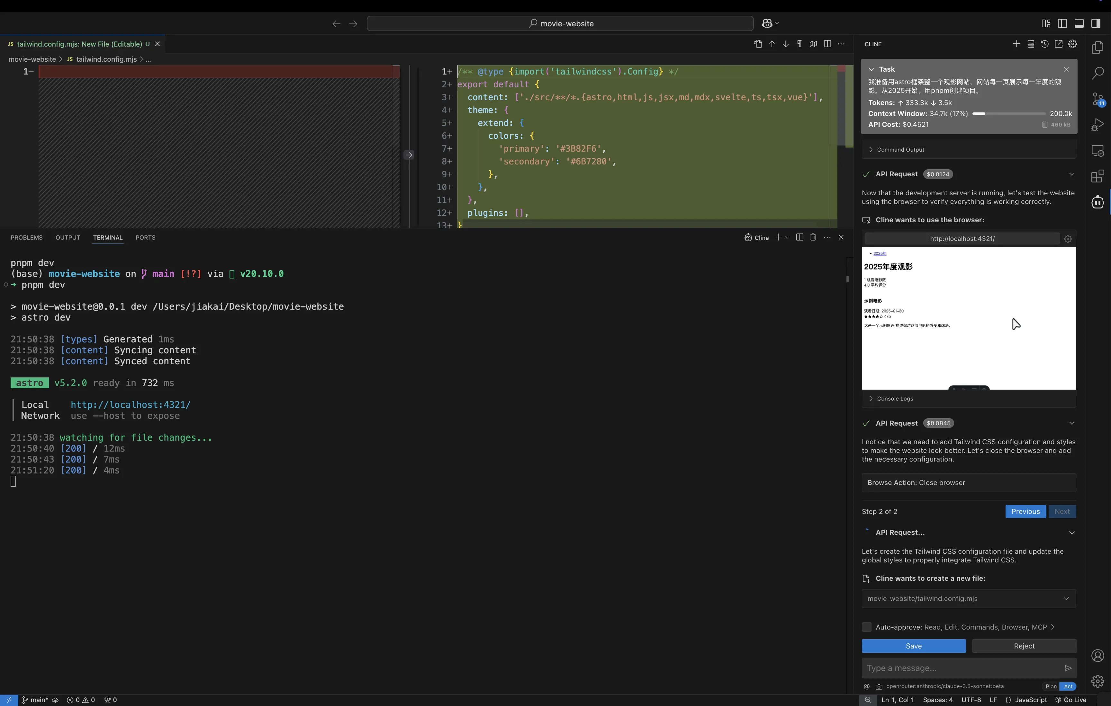Split the terminal icon

coord(799,237)
